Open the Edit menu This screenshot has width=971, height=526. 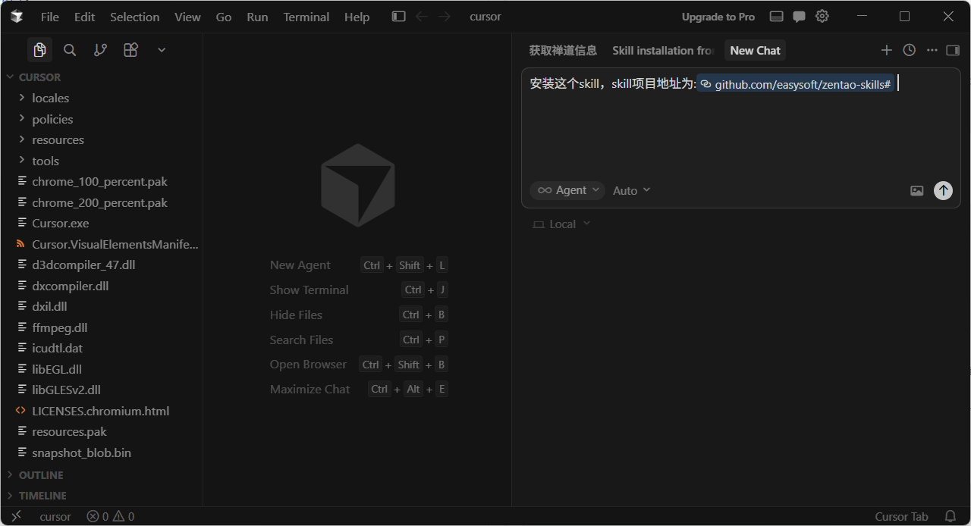pyautogui.click(x=84, y=17)
